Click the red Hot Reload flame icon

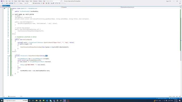coord(44,3)
